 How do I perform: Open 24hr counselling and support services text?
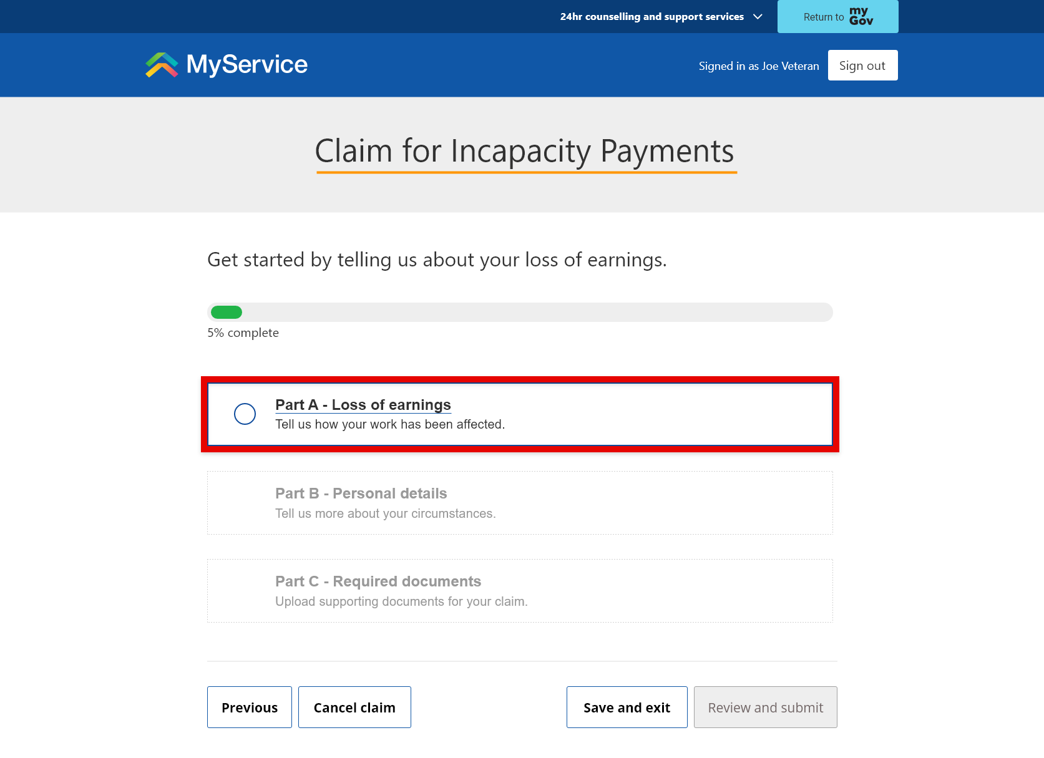tap(651, 17)
